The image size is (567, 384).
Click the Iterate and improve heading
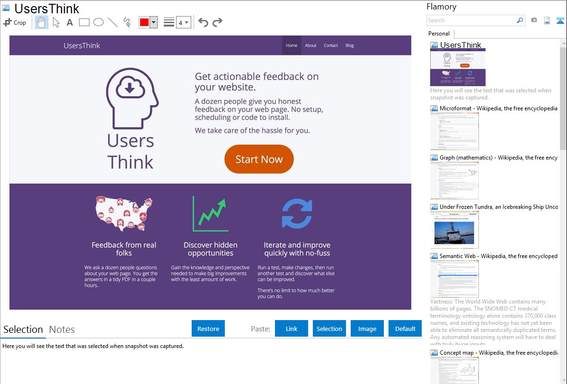tap(297, 249)
